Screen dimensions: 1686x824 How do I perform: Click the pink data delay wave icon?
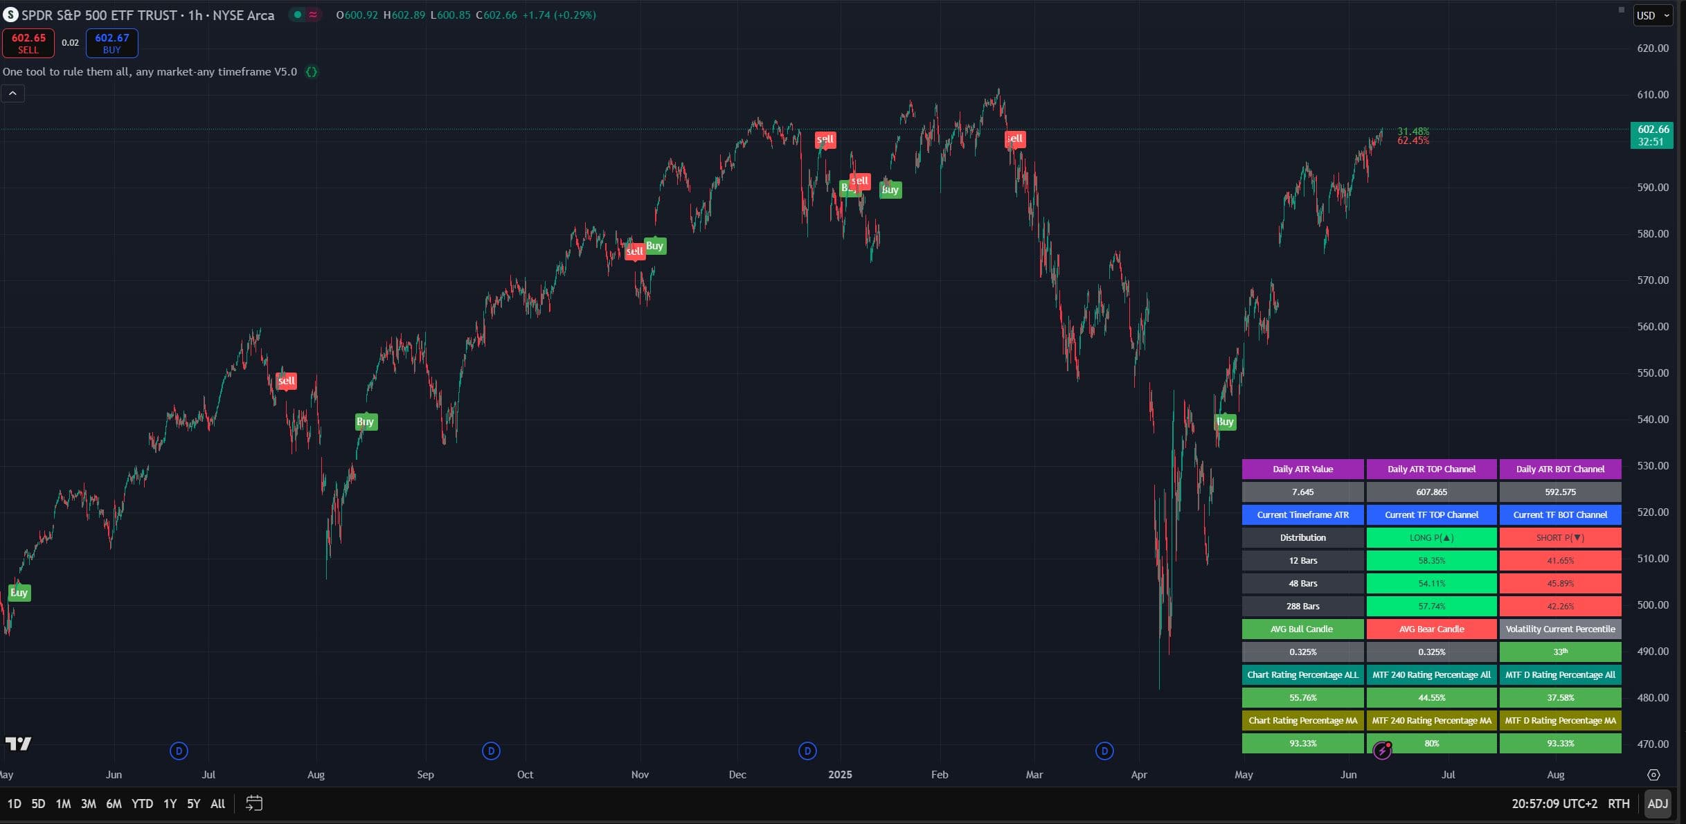click(x=313, y=15)
